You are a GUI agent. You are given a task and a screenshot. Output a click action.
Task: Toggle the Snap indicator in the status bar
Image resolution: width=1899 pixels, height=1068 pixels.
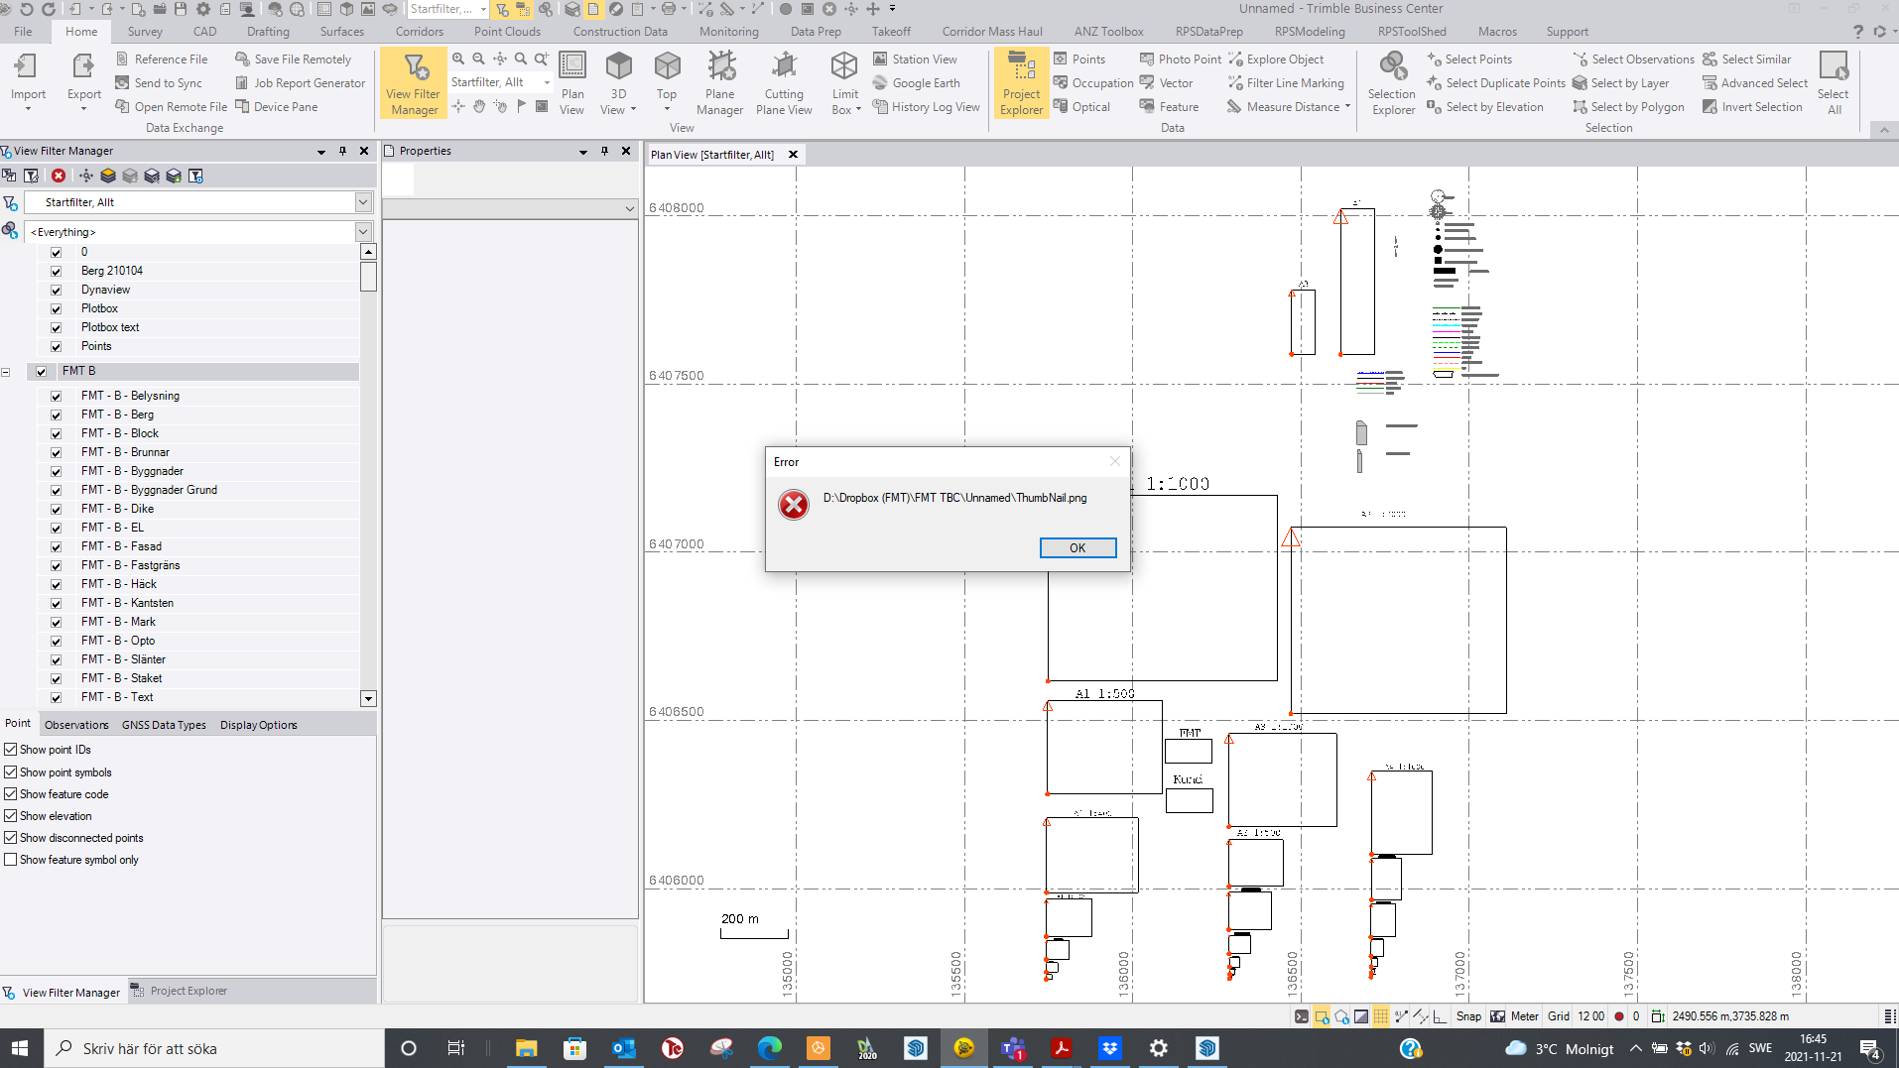[1467, 1015]
